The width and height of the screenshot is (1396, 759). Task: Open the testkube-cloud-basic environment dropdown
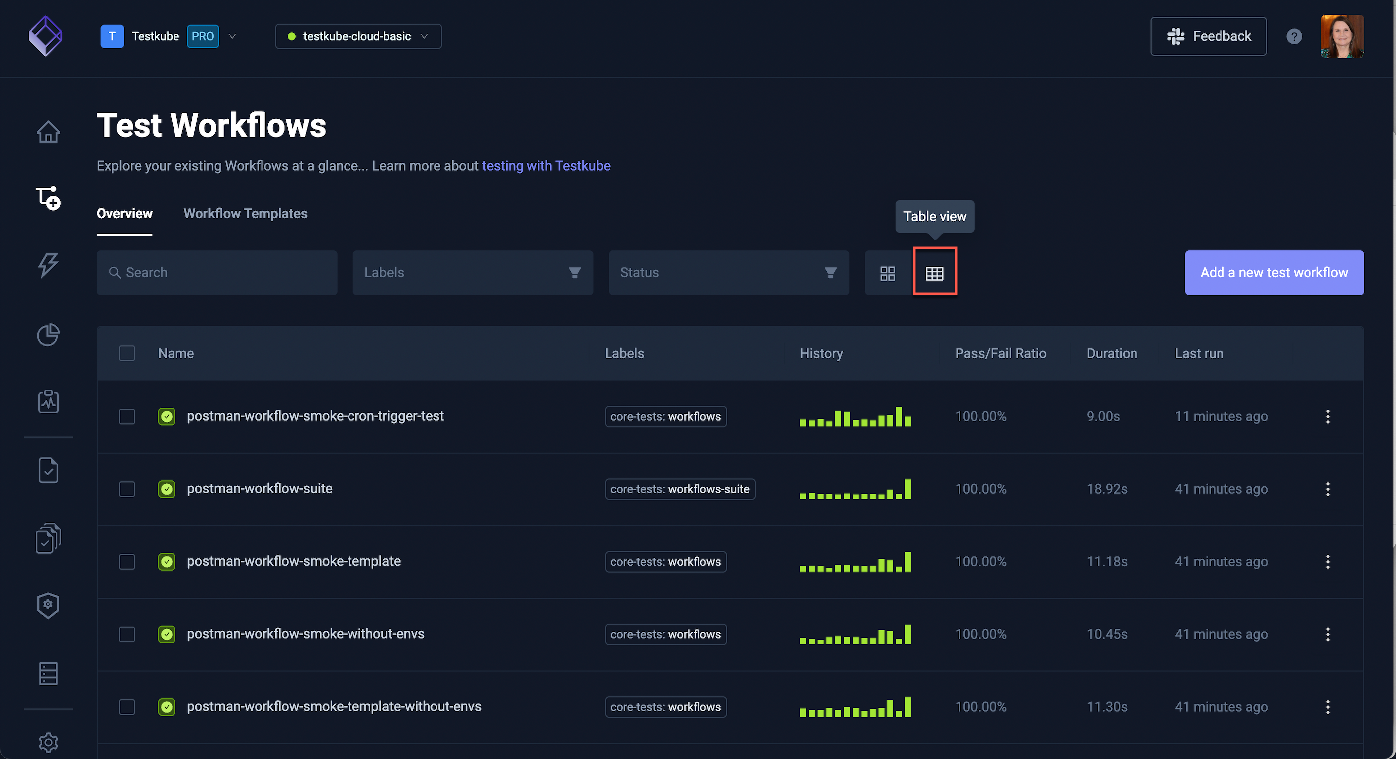point(358,36)
